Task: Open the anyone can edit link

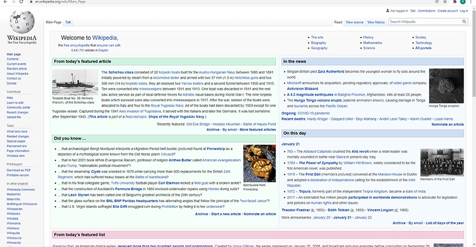Action: (x=108, y=45)
